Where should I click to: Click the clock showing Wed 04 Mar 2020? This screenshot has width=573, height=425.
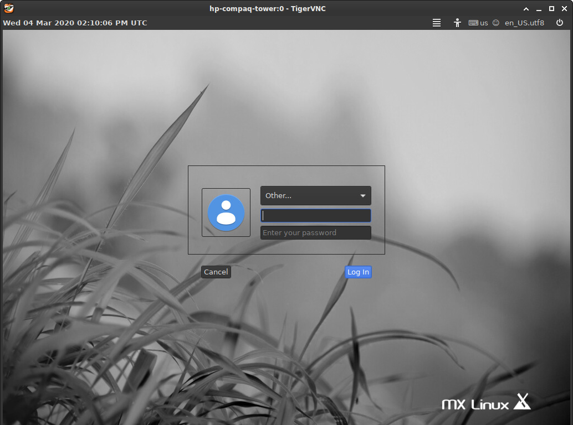tap(75, 23)
